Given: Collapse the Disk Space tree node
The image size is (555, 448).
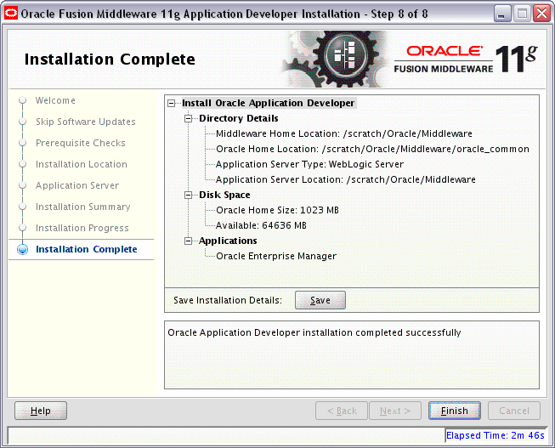Looking at the screenshot, I should (x=189, y=196).
